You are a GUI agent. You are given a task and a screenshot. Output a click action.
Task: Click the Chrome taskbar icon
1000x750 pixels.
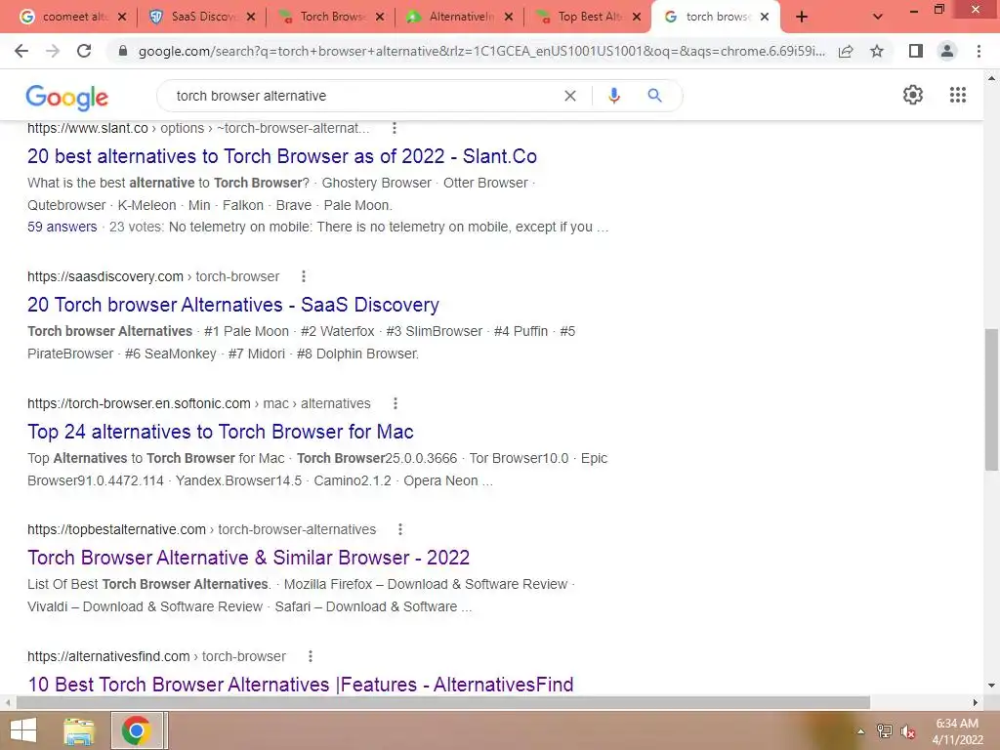tap(137, 730)
